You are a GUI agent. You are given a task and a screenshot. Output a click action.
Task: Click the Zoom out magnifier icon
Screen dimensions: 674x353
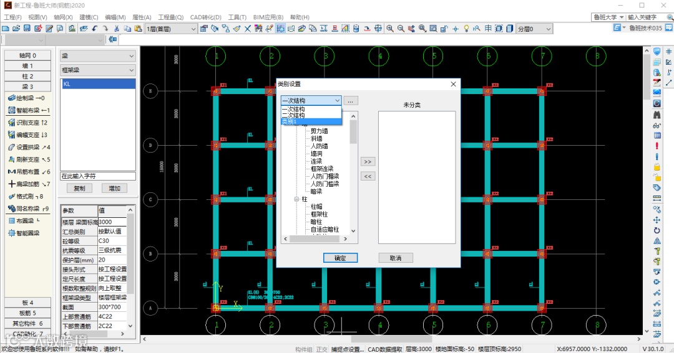click(x=401, y=29)
